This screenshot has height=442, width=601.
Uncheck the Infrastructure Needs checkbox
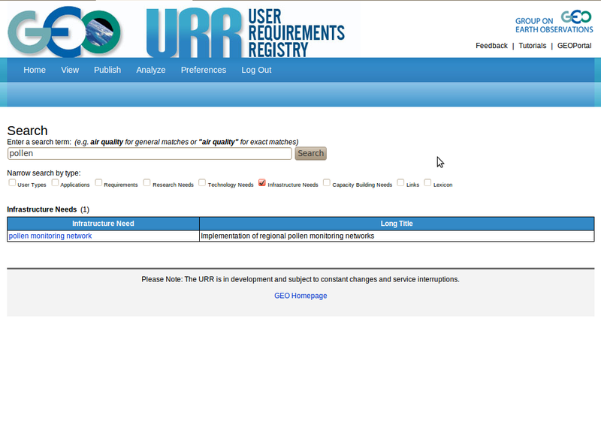[x=261, y=182]
